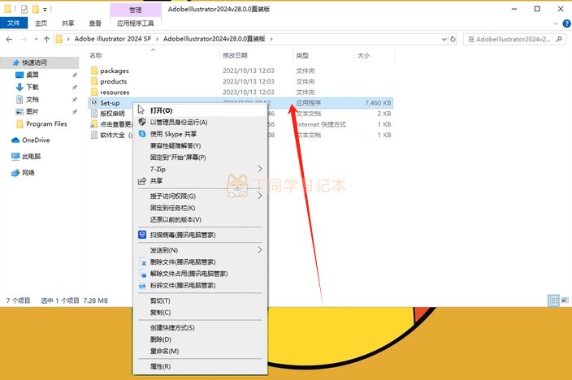Open the 文件 ribbon tab
Image resolution: width=572 pixels, height=380 pixels.
(x=14, y=23)
